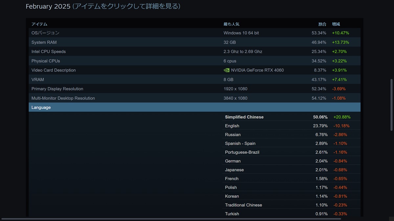Click the NVIDIA logo icon

click(227, 70)
